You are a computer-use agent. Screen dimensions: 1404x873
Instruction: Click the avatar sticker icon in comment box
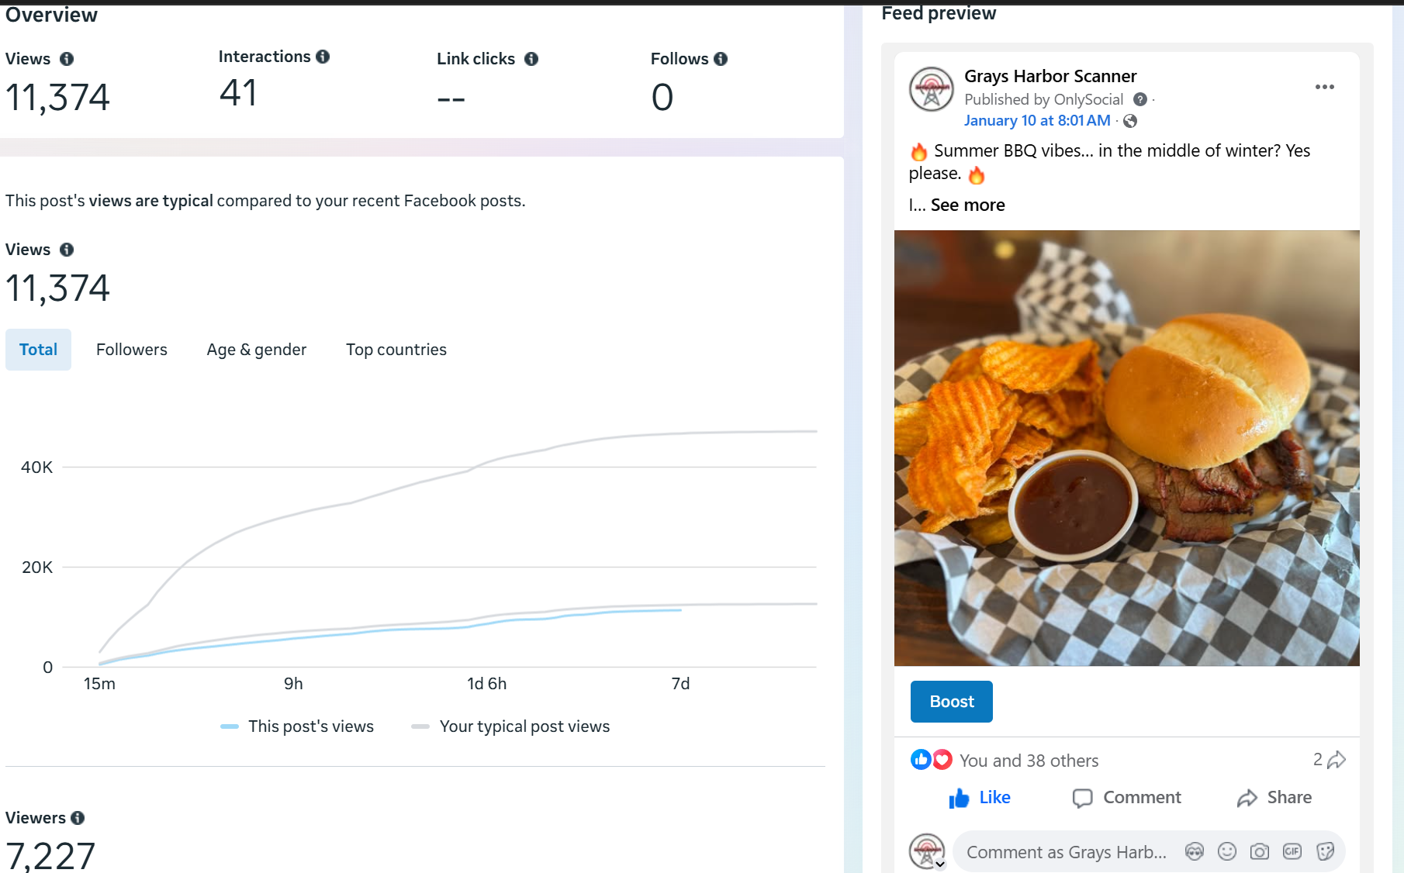(1195, 851)
